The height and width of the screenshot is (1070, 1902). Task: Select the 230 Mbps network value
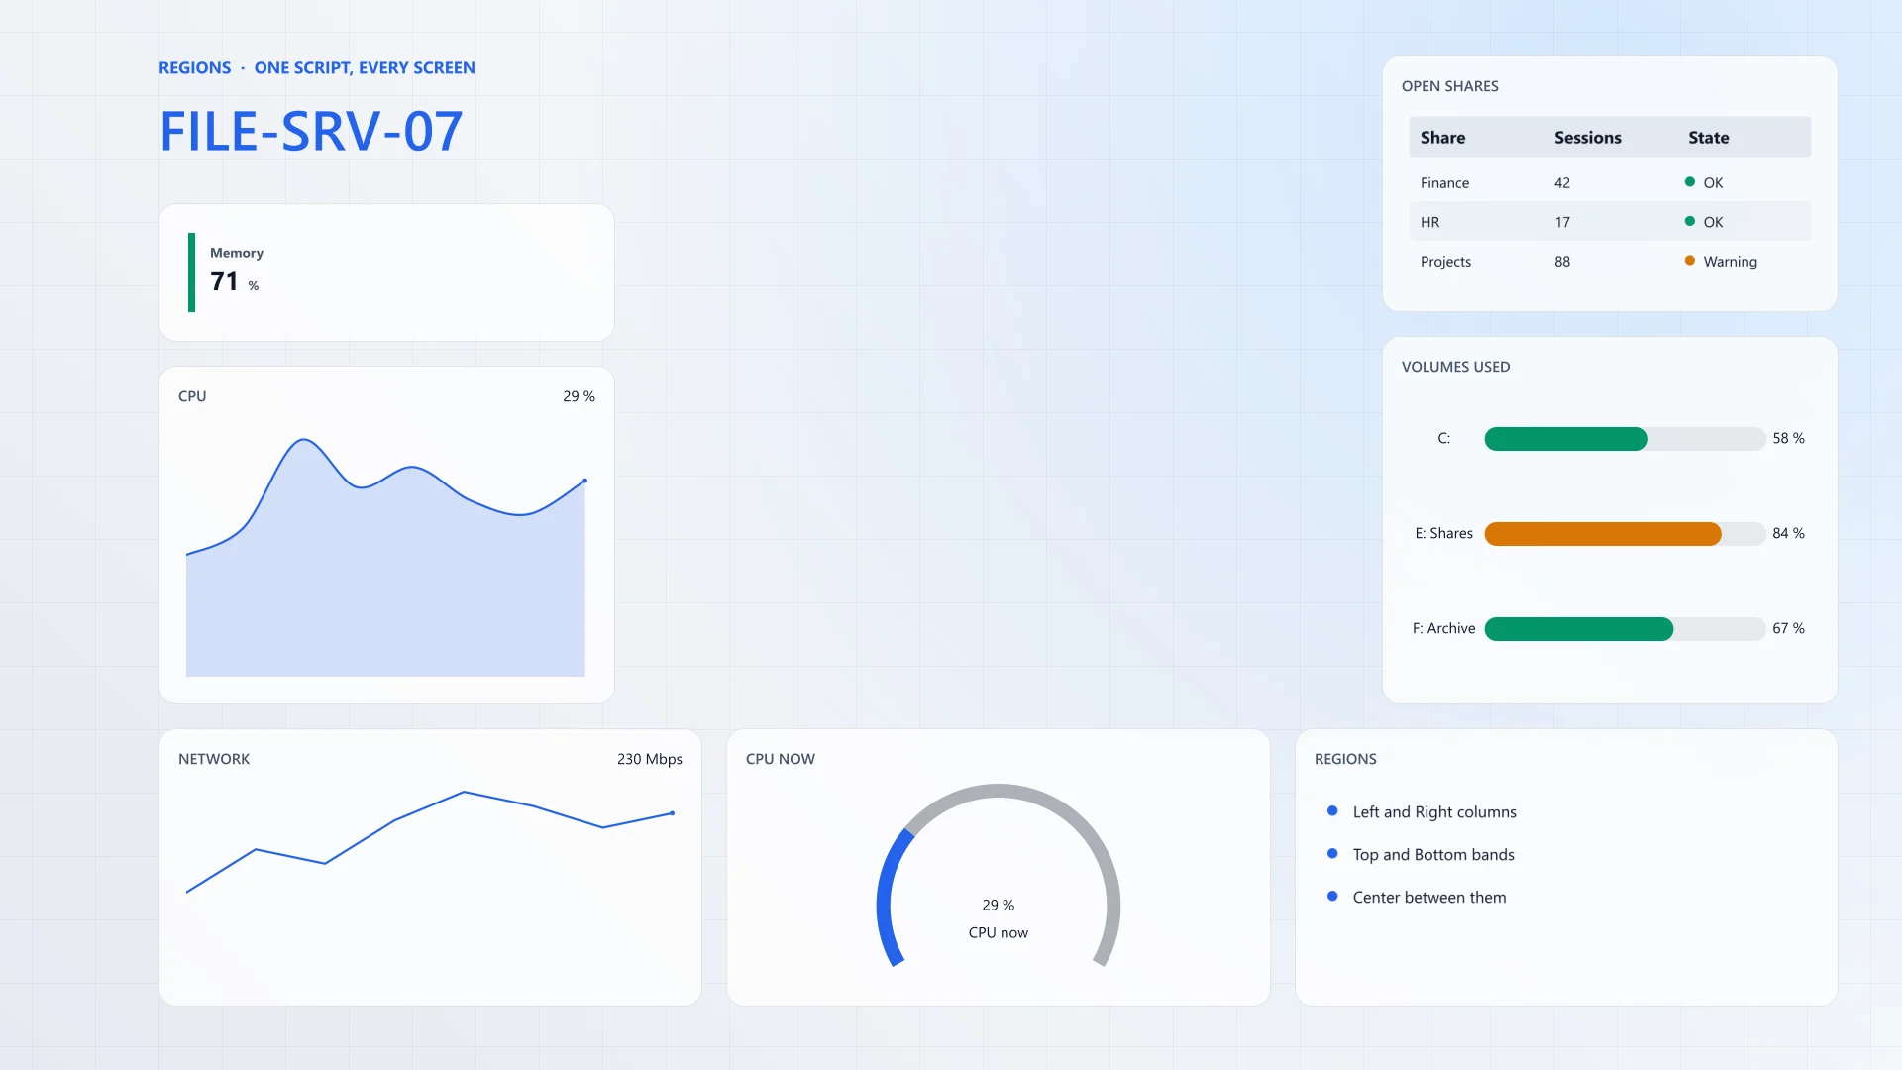click(650, 759)
